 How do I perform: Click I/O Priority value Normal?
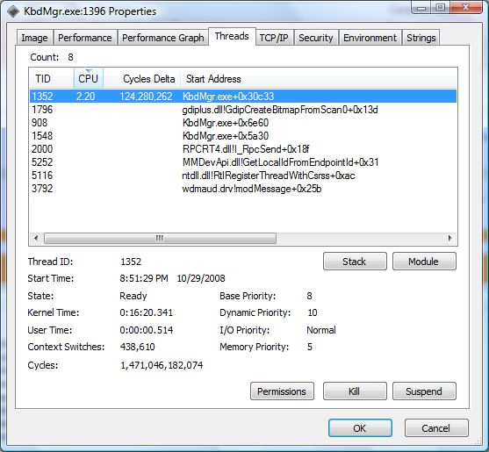point(321,330)
